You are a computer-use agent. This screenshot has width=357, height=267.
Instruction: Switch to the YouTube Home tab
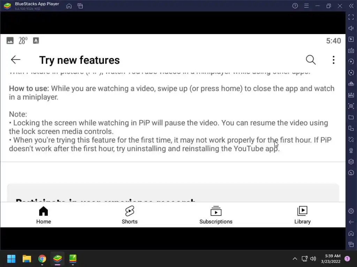[x=44, y=215]
